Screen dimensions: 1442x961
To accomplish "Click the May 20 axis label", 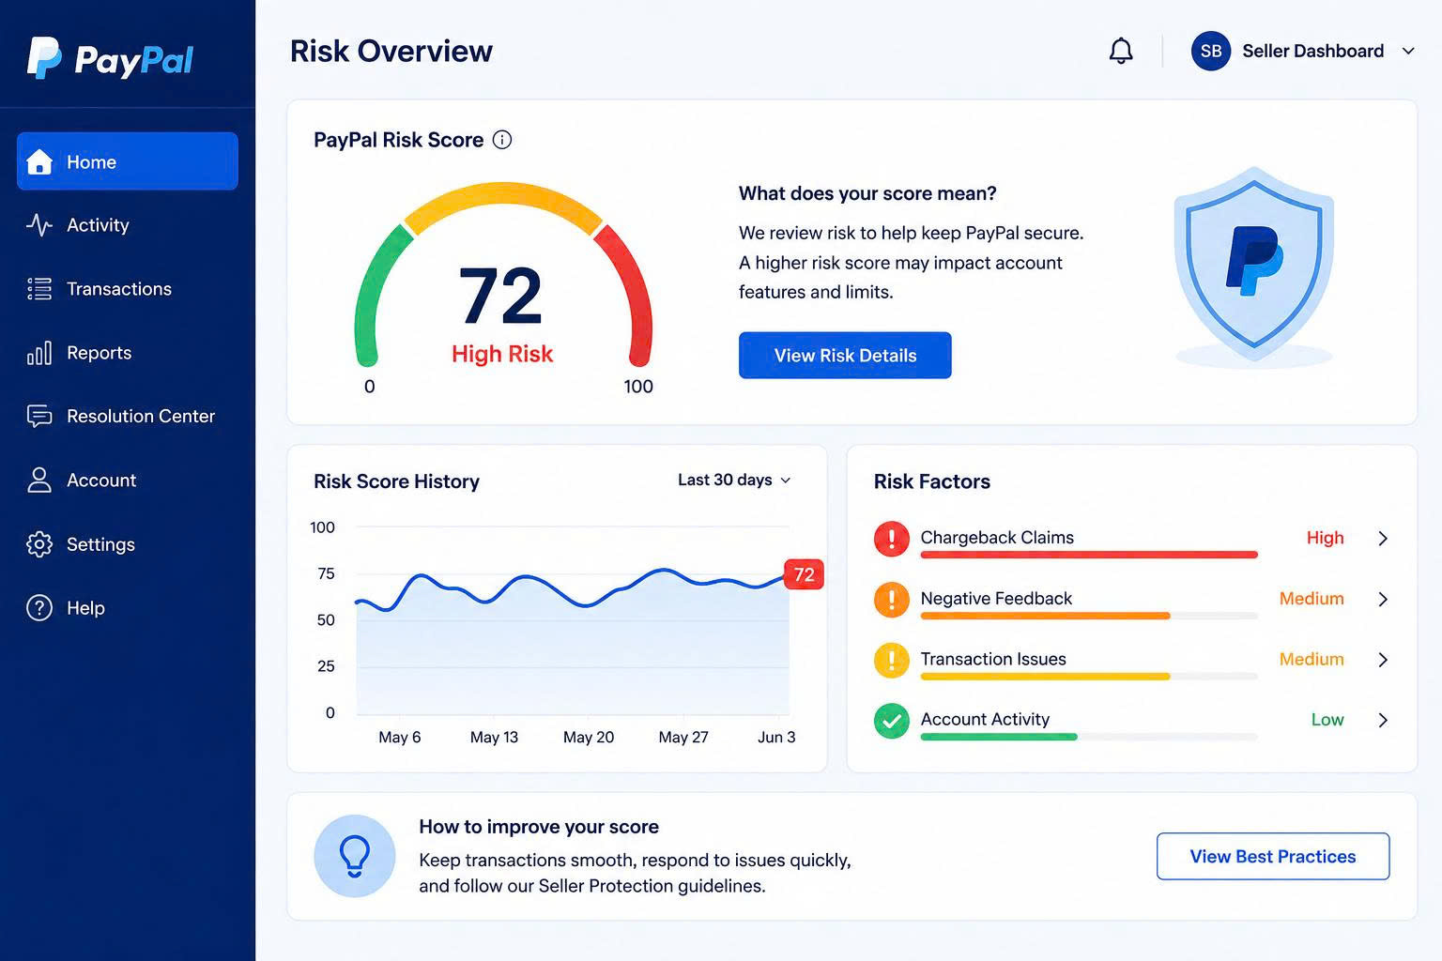I will [x=589, y=737].
